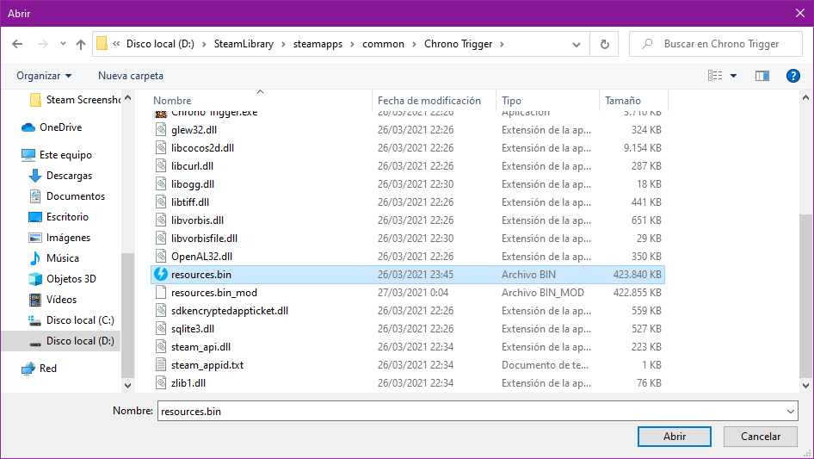
Task: Go back with the left arrow
Action: tap(18, 44)
